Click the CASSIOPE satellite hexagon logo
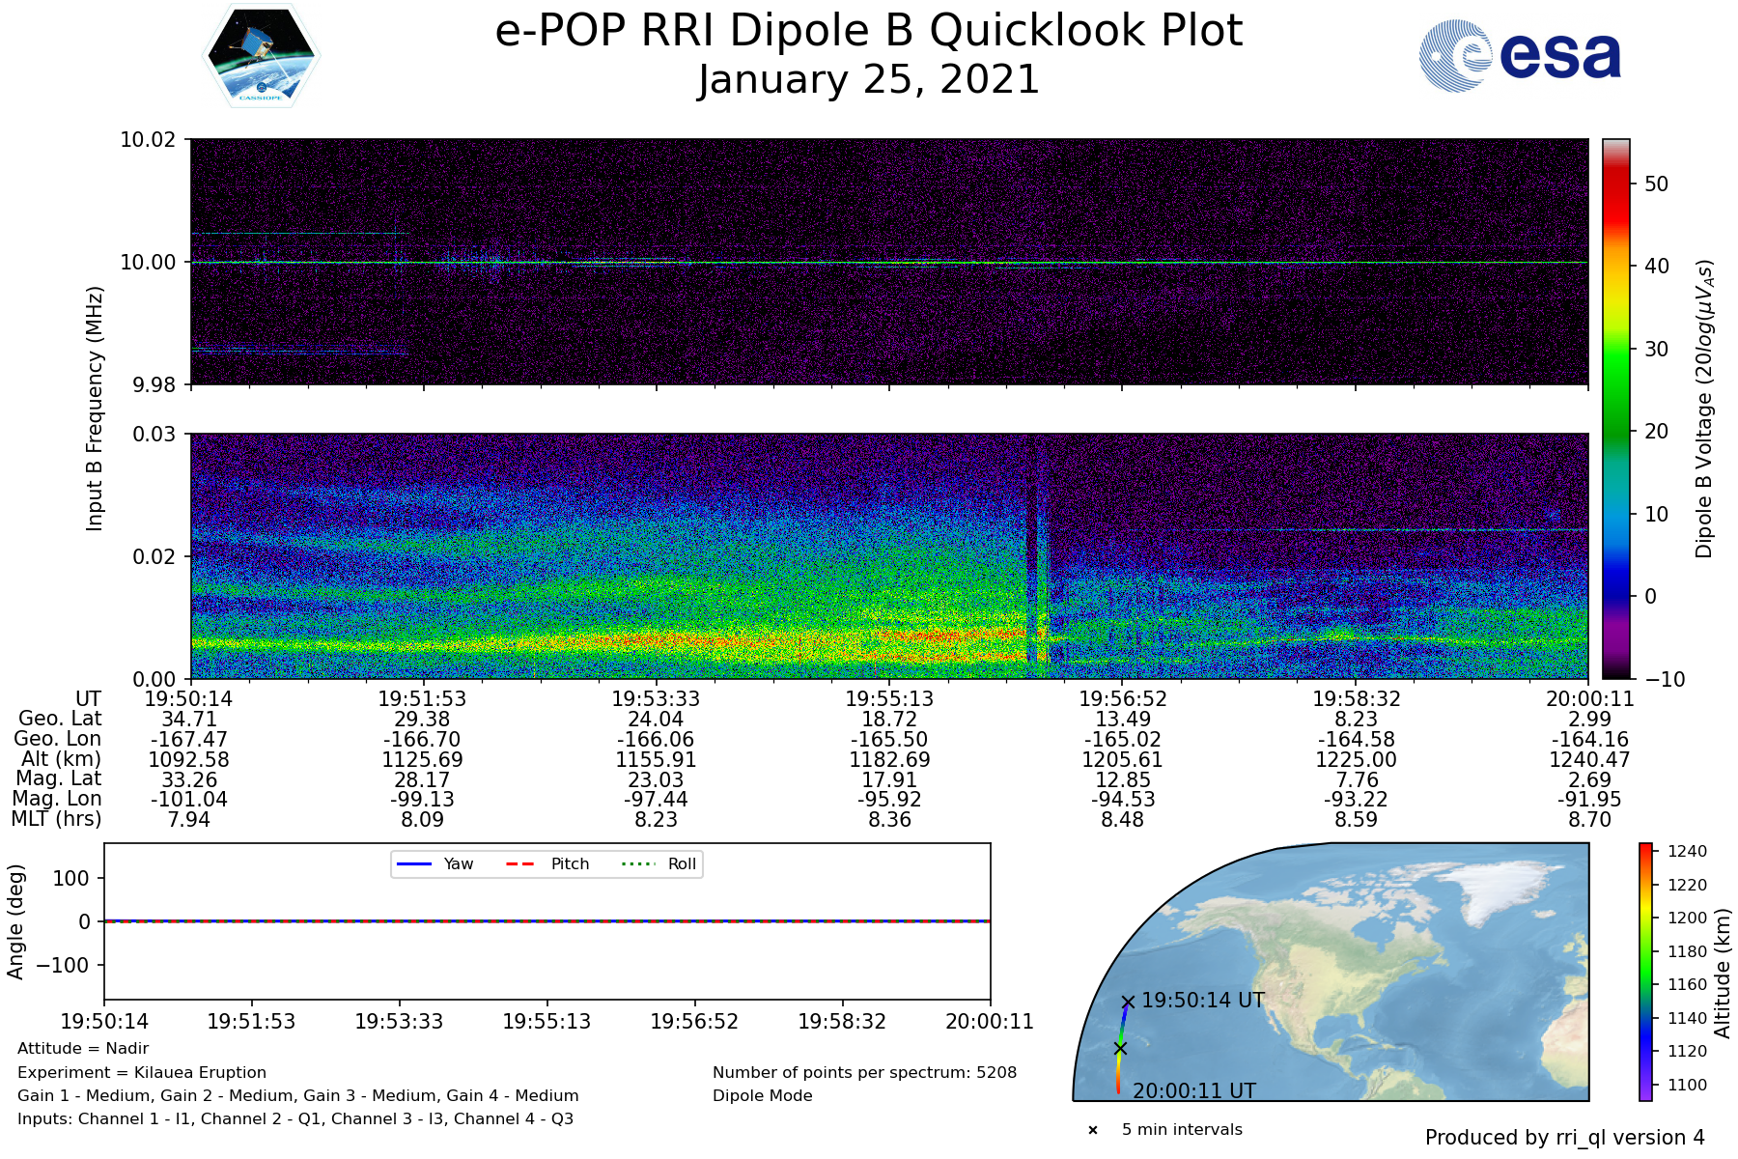Image resolution: width=1738 pixels, height=1159 pixels. (x=261, y=56)
